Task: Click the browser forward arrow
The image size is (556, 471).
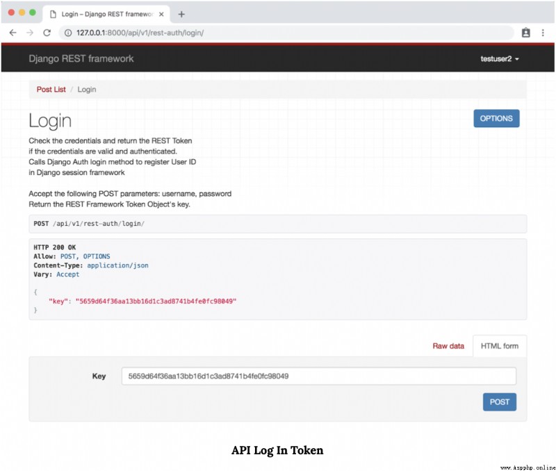Action: pos(30,33)
